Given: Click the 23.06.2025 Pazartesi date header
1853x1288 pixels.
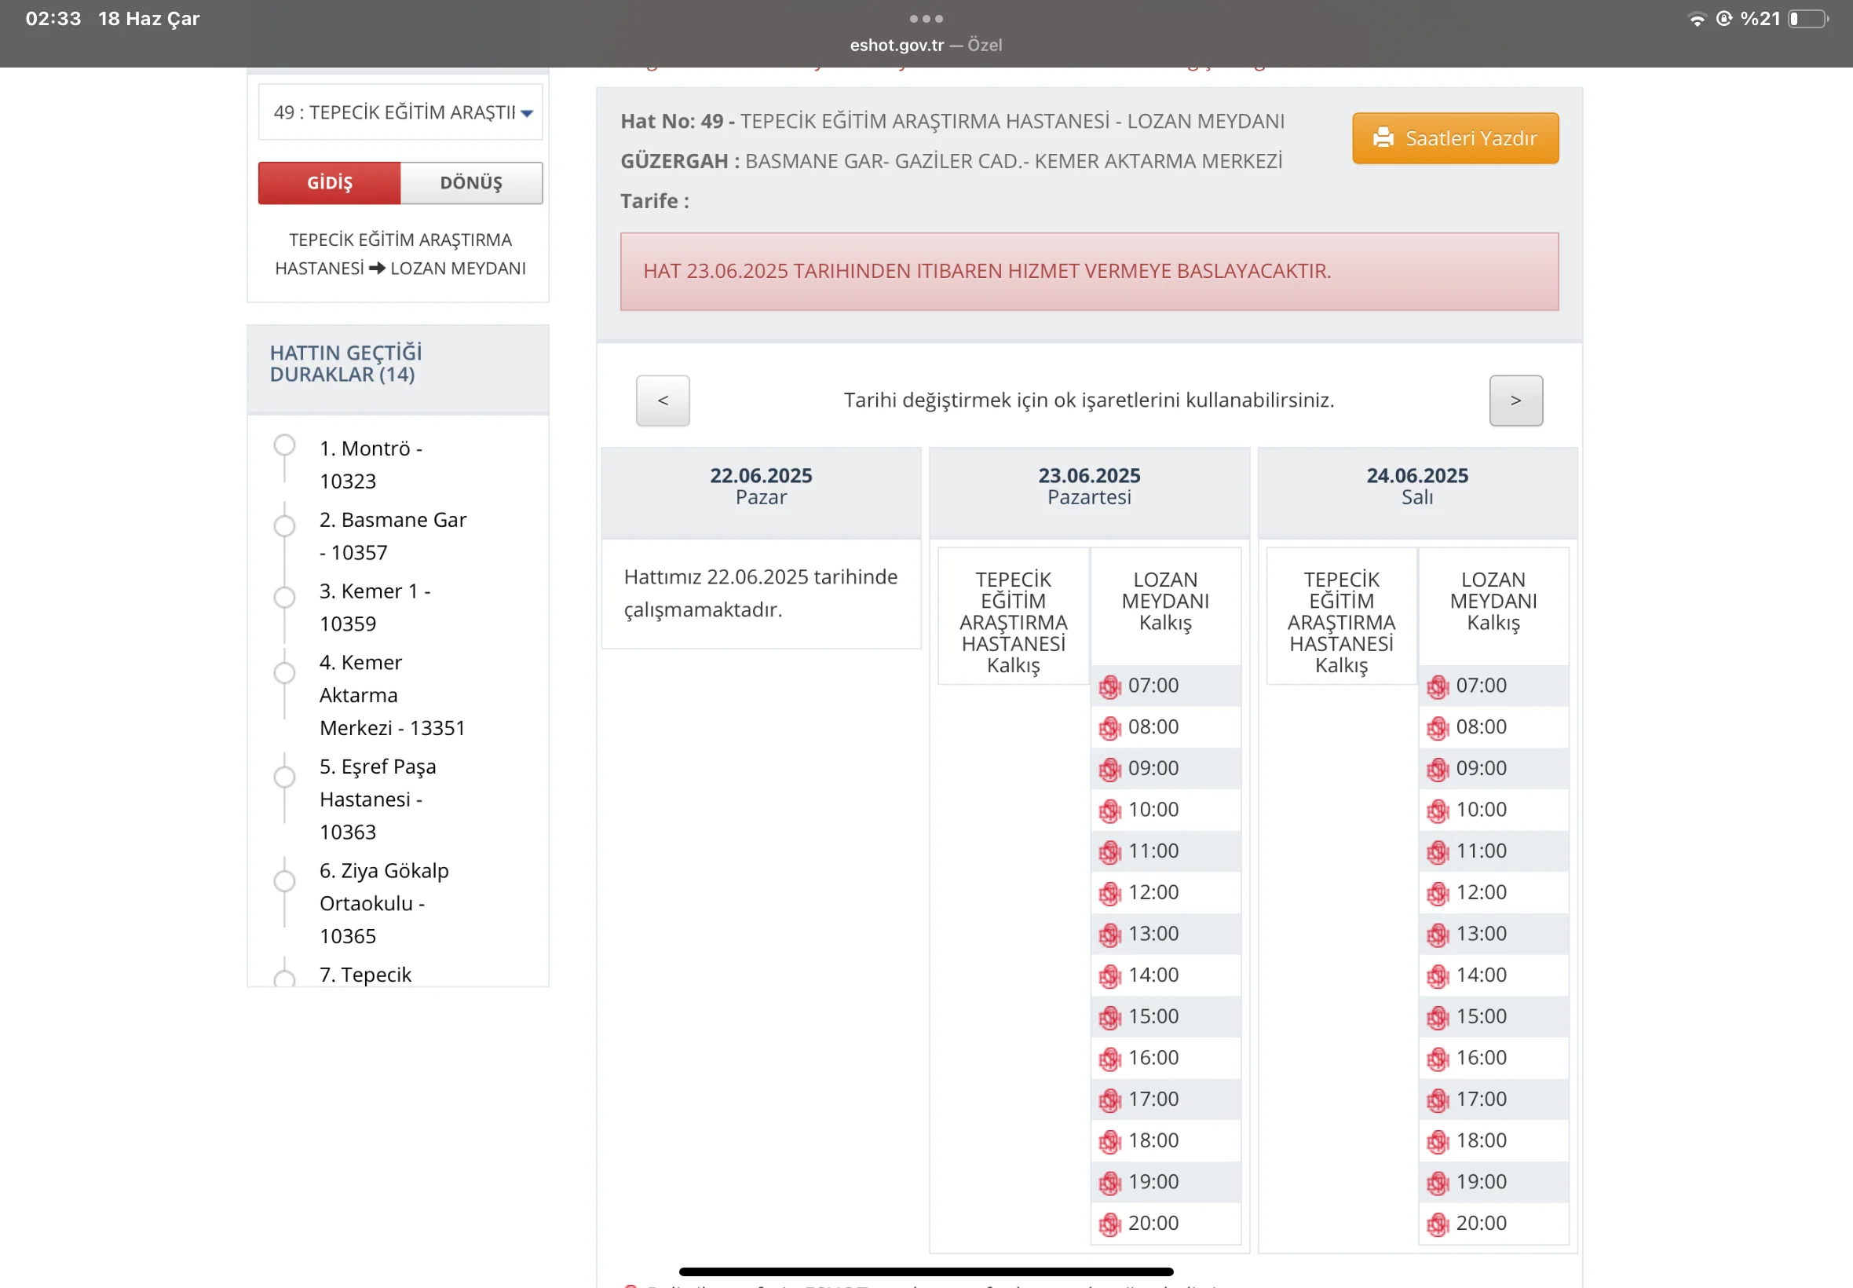Looking at the screenshot, I should coord(1088,486).
